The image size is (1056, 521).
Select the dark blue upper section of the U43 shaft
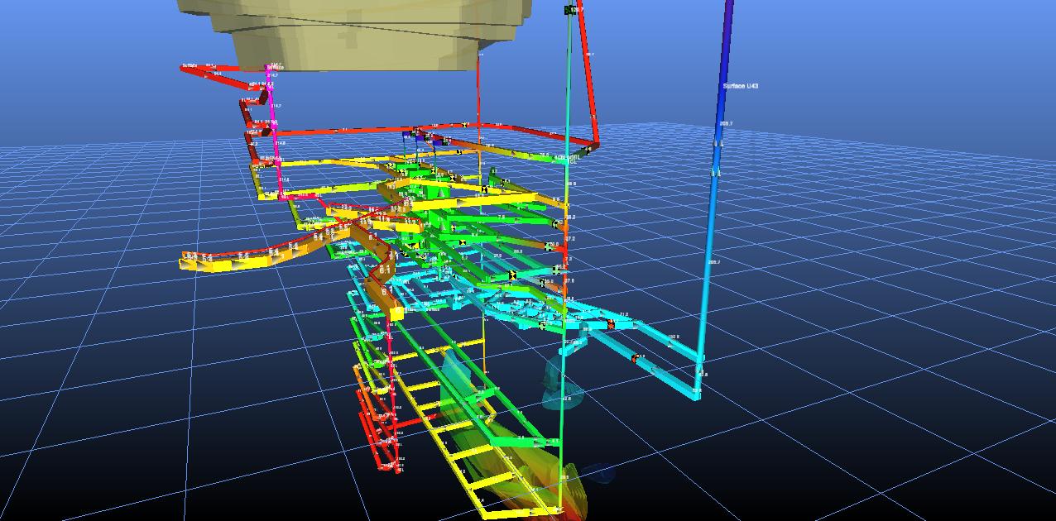click(x=725, y=50)
